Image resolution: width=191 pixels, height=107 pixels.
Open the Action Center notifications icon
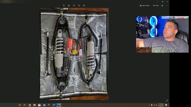click(x=166, y=105)
